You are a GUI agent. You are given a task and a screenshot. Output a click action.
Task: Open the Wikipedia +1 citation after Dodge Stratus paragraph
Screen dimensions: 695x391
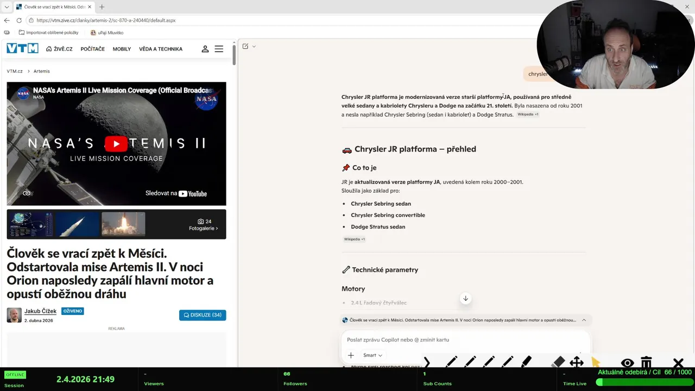point(528,115)
